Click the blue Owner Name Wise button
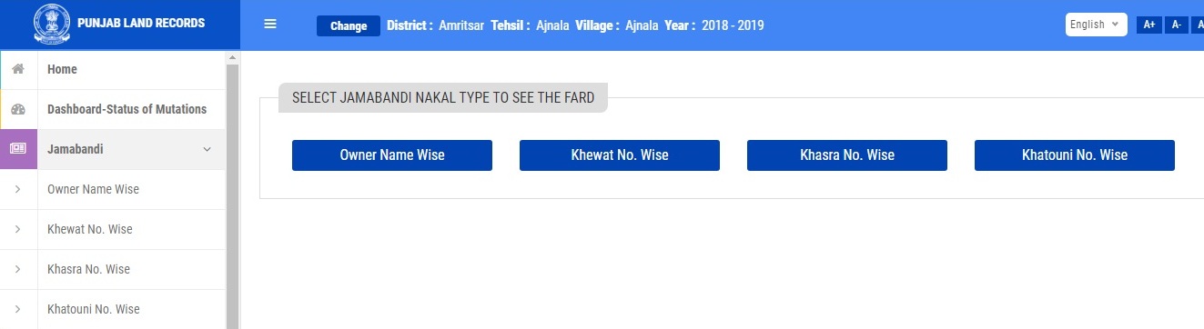 (x=392, y=155)
